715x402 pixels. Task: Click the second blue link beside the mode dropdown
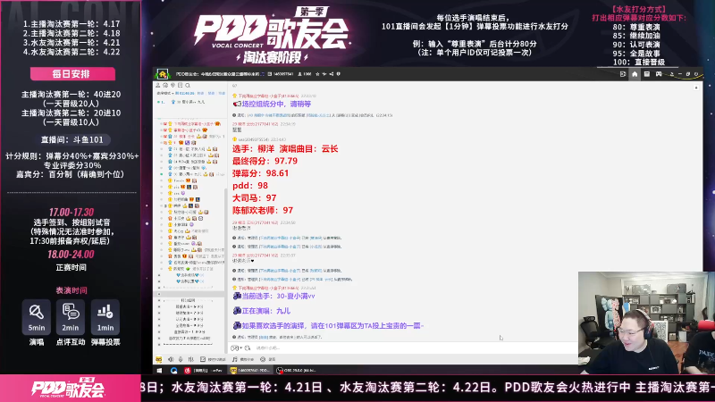[x=211, y=93]
